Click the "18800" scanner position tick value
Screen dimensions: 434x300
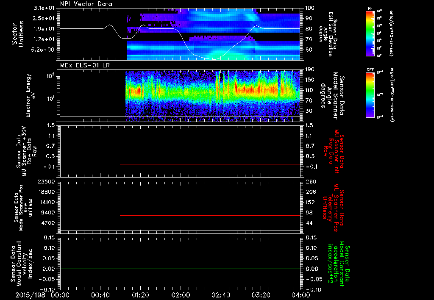pyautogui.click(x=46, y=192)
